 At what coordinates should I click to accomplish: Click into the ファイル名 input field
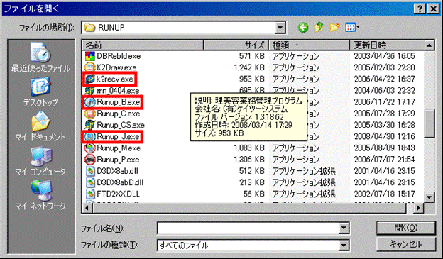(x=248, y=228)
